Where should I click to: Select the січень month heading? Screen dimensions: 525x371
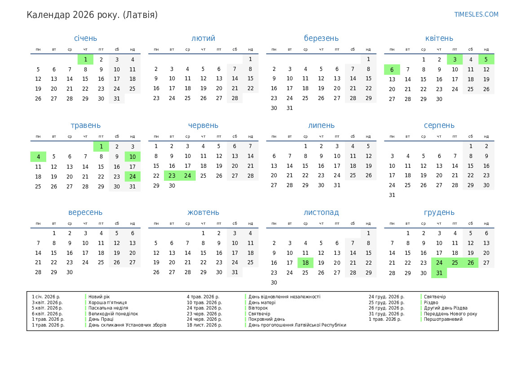coord(85,38)
